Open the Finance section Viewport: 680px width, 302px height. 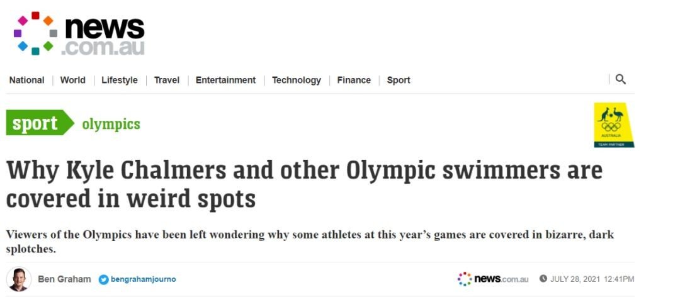pos(354,80)
